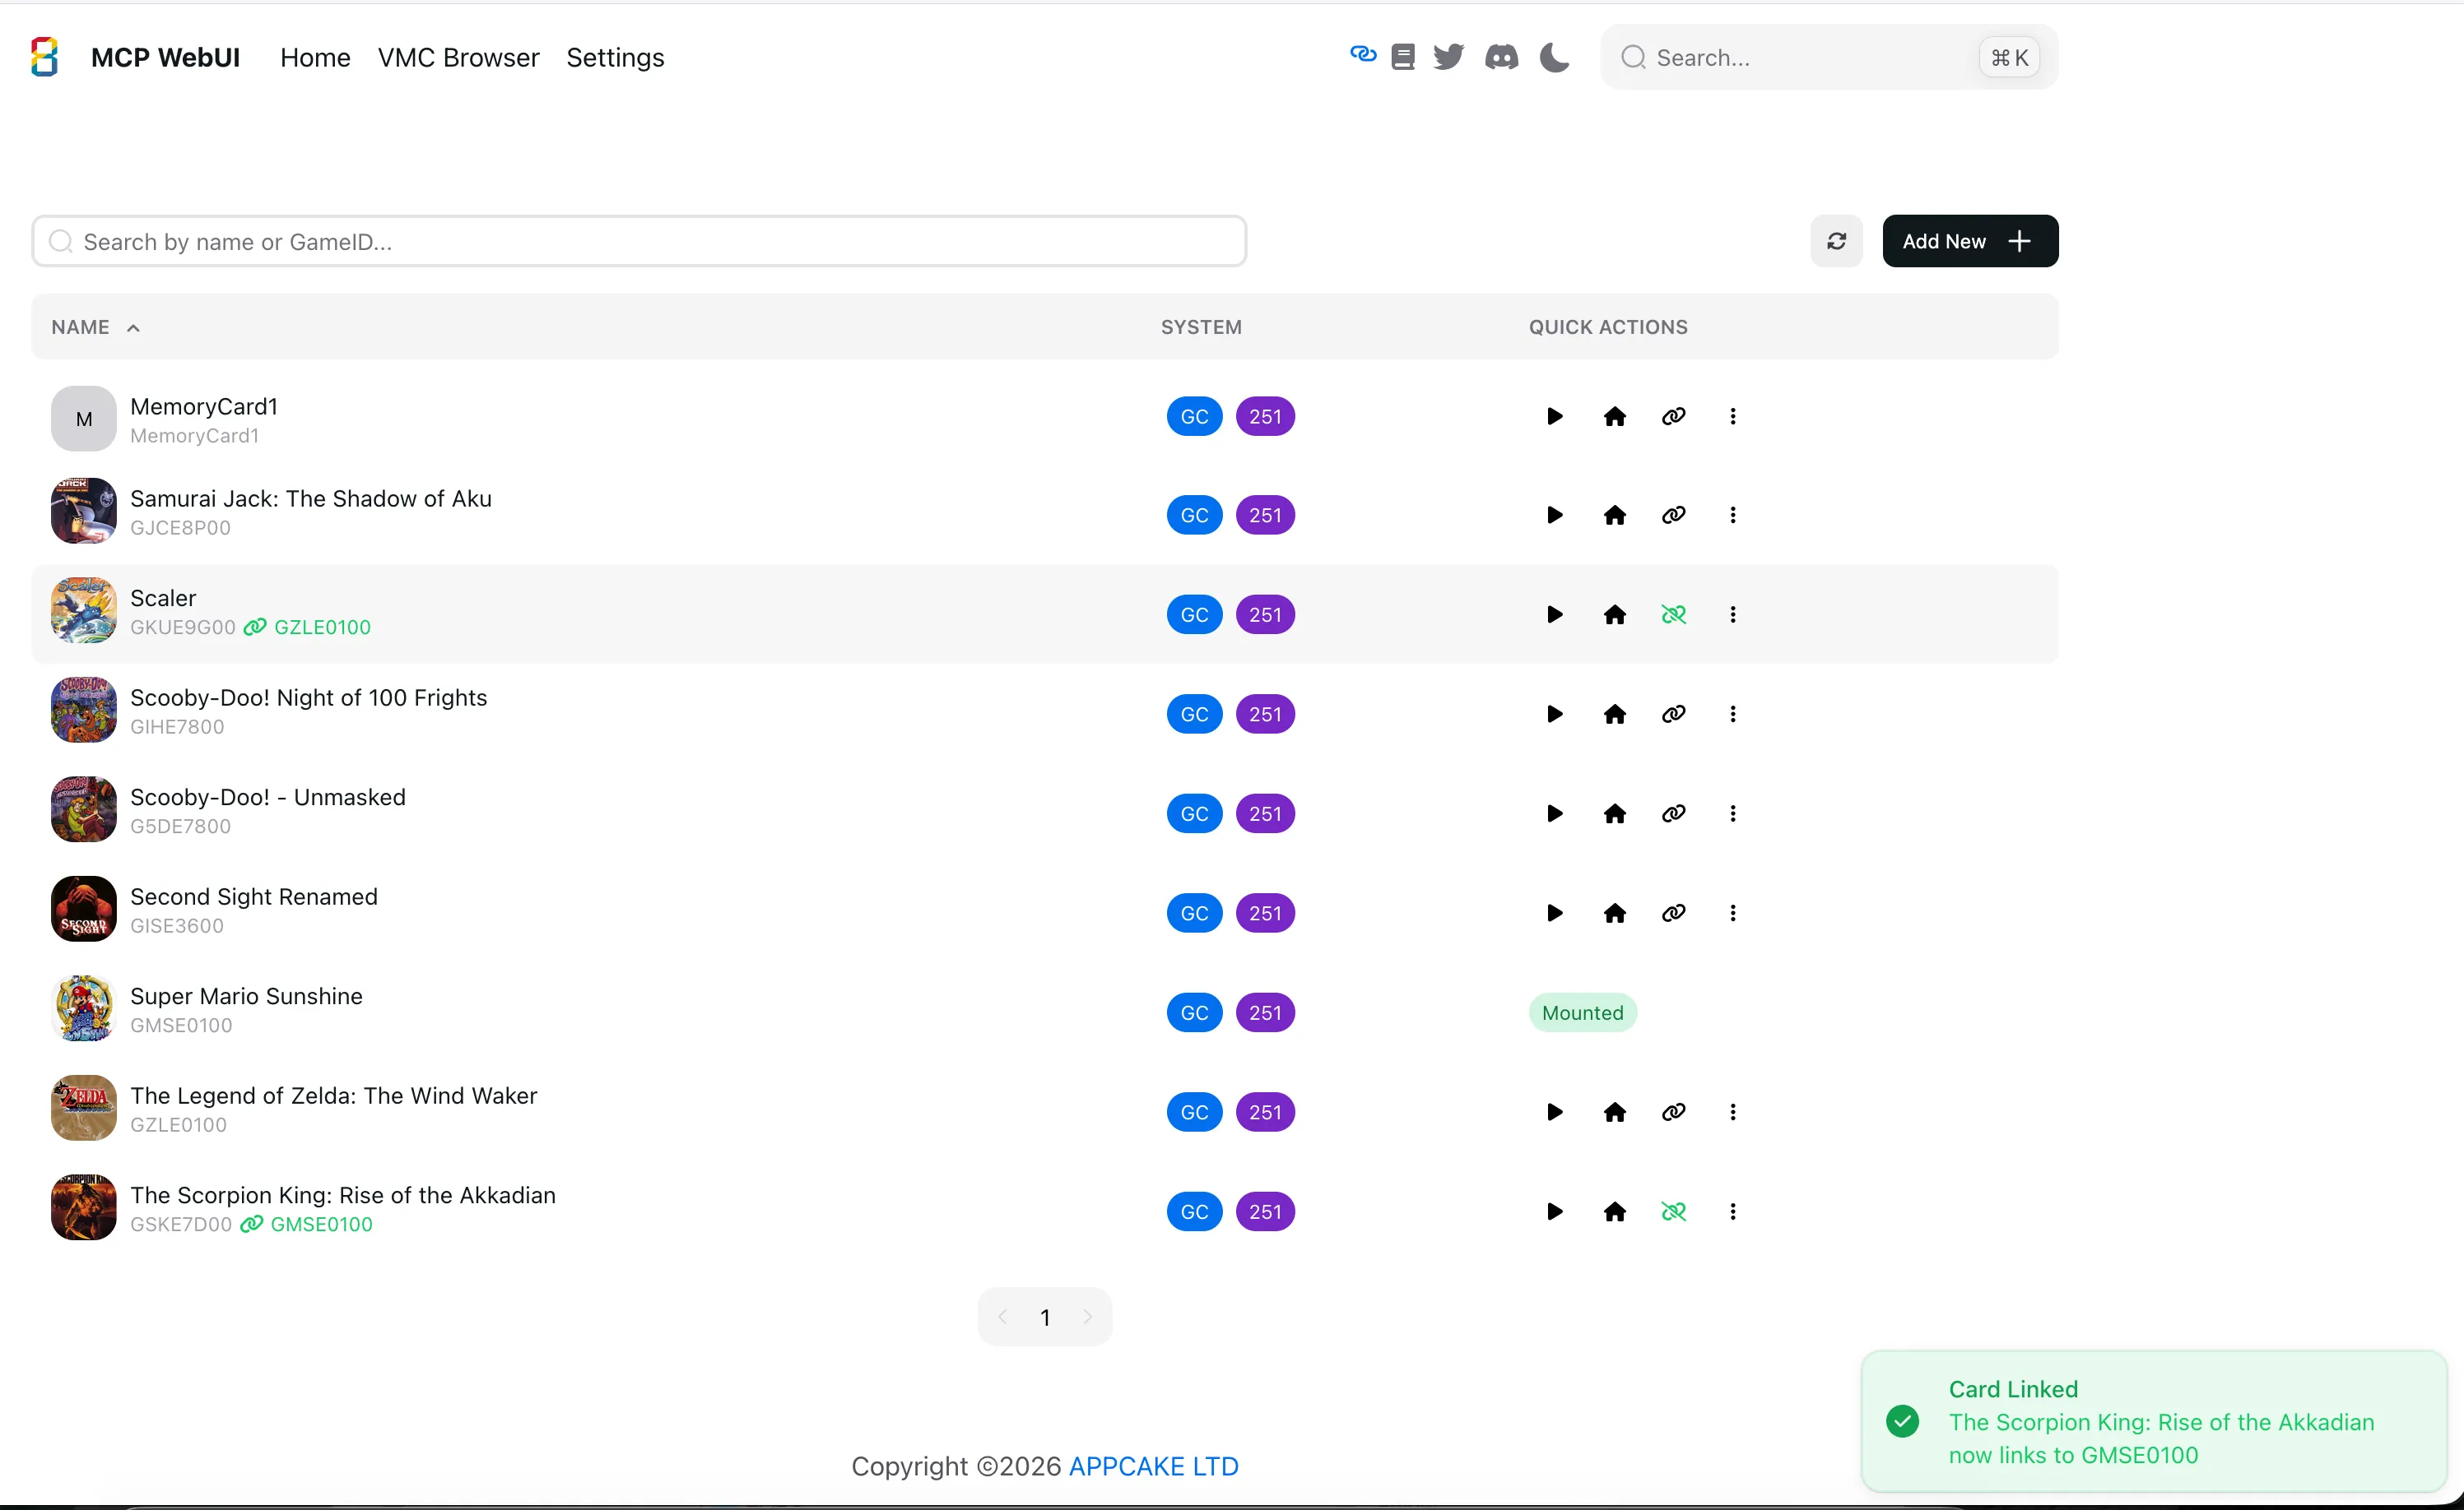Unlink the Scaler card via green icon

(x=1673, y=614)
